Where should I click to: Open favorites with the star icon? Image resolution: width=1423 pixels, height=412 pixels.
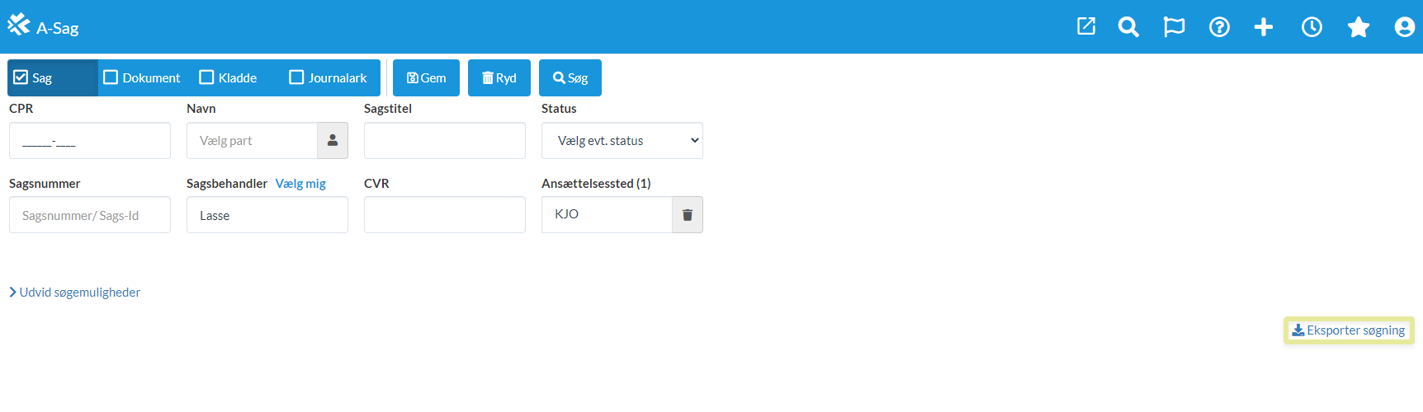[x=1358, y=27]
